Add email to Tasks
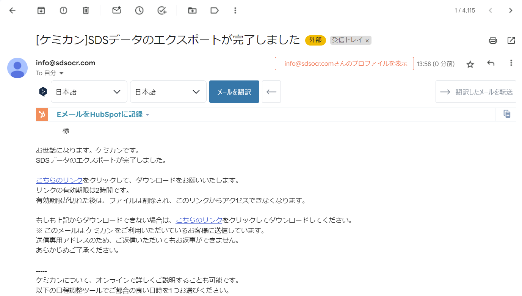 tap(162, 11)
